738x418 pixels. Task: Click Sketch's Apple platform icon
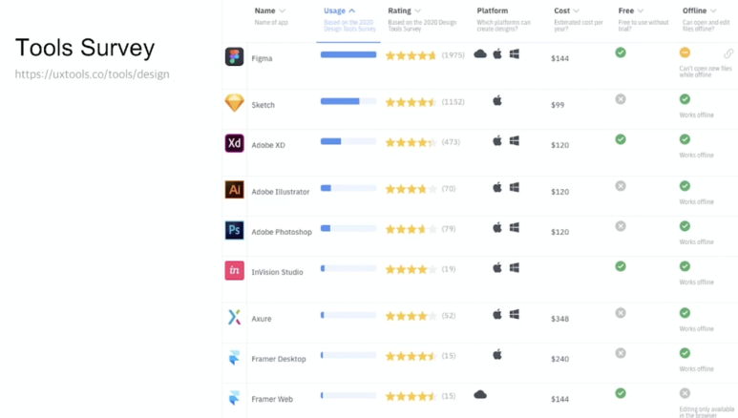[497, 100]
